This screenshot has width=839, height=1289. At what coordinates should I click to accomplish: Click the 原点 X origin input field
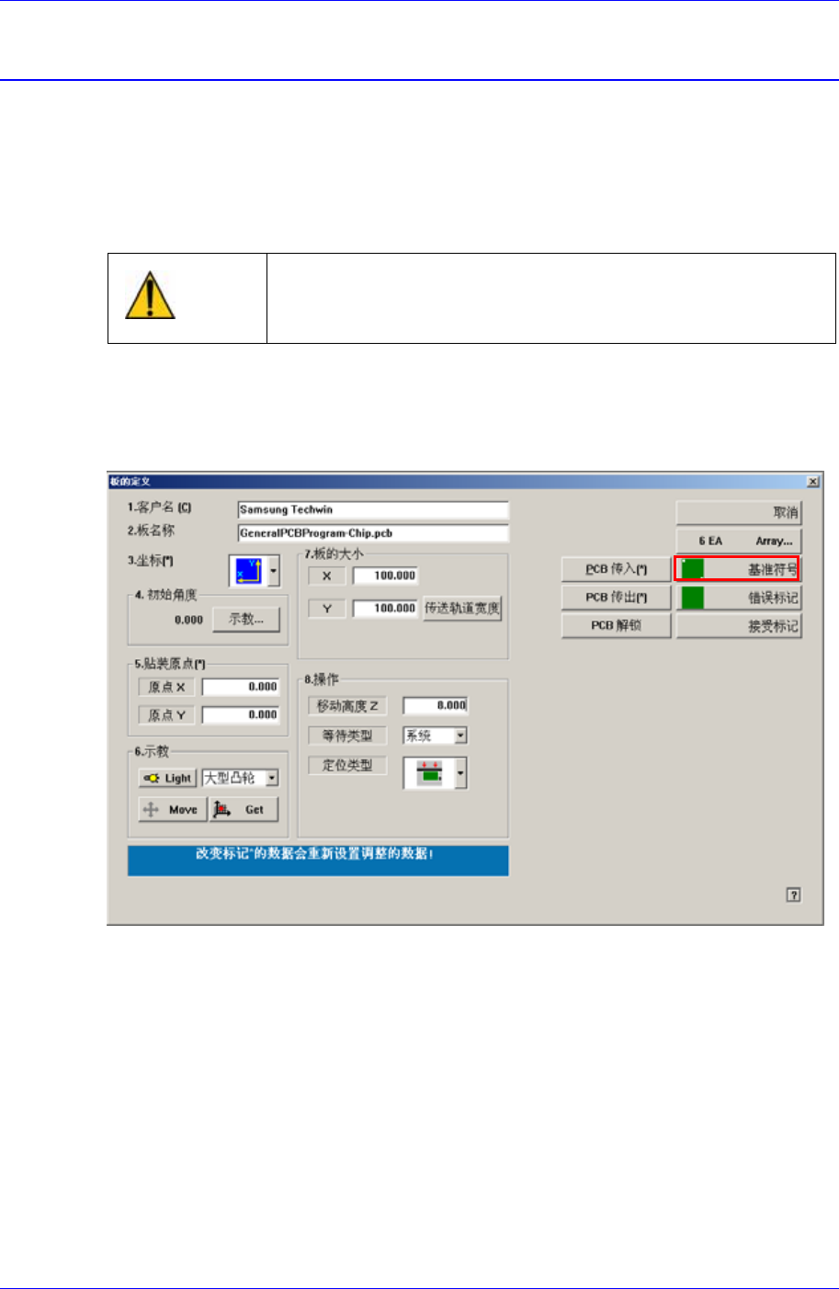point(241,687)
